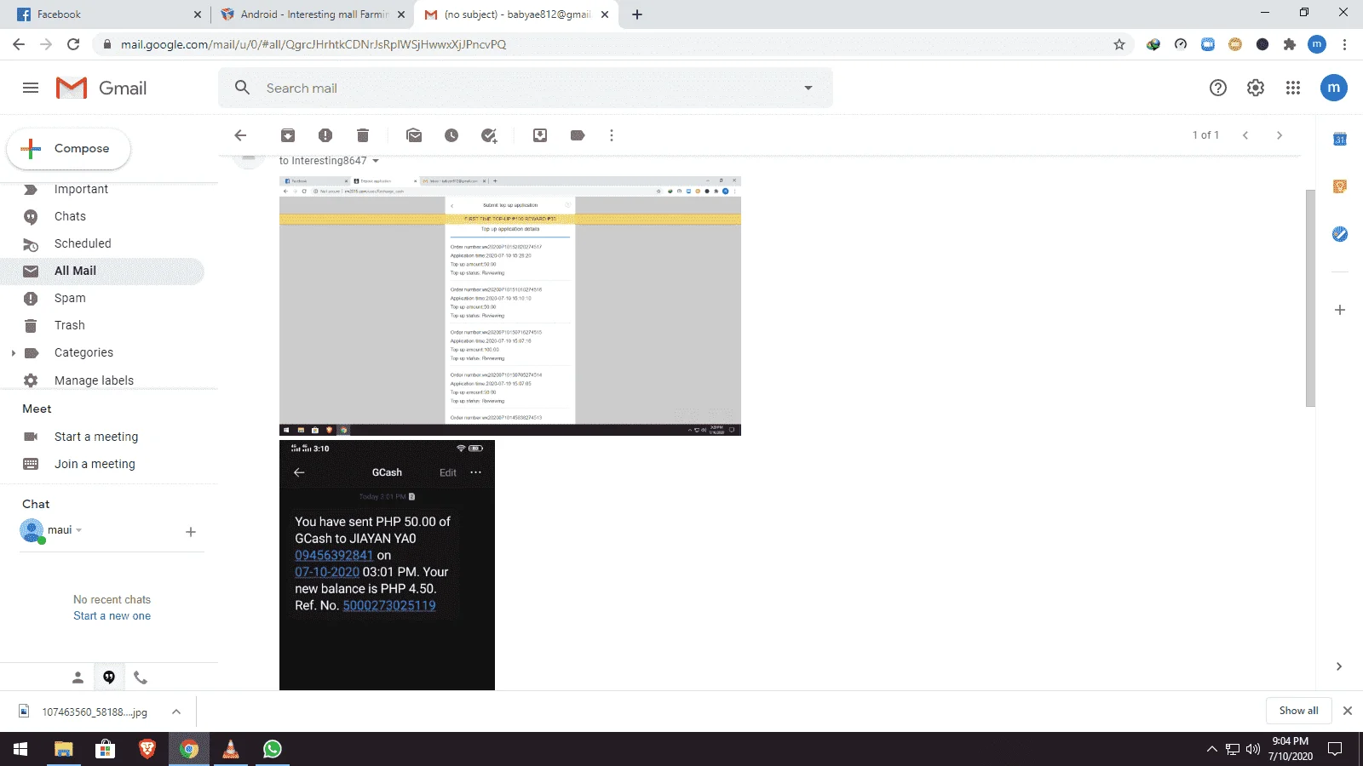The height and width of the screenshot is (766, 1363).
Task: Open the All Mail folder
Action: click(x=102, y=271)
